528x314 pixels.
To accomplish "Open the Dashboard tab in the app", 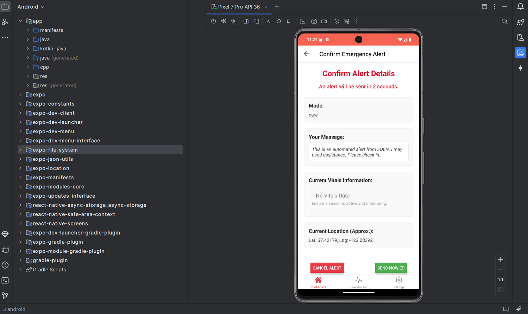I will click(x=318, y=282).
